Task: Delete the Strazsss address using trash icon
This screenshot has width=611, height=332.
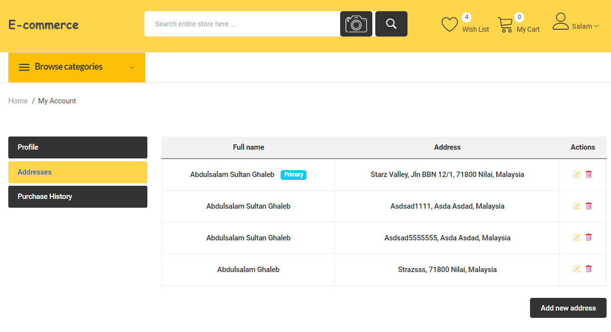Action: point(589,269)
